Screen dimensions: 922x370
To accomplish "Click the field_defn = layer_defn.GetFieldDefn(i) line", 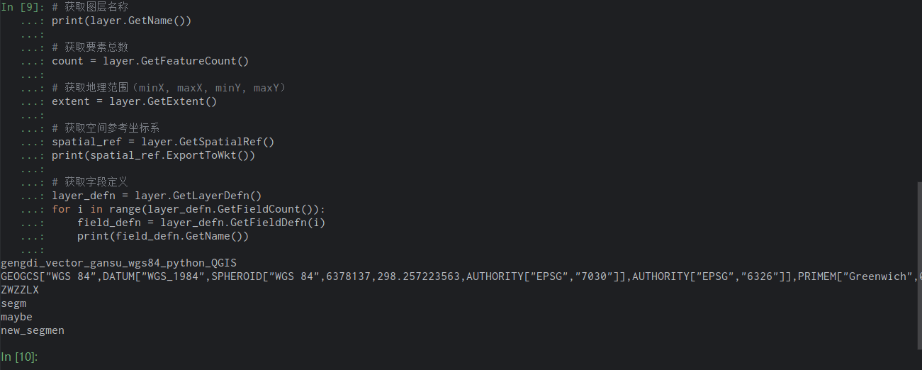I will 201,223.
